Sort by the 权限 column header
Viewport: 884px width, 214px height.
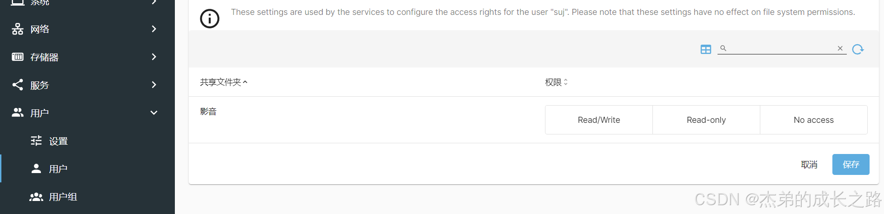coord(556,82)
